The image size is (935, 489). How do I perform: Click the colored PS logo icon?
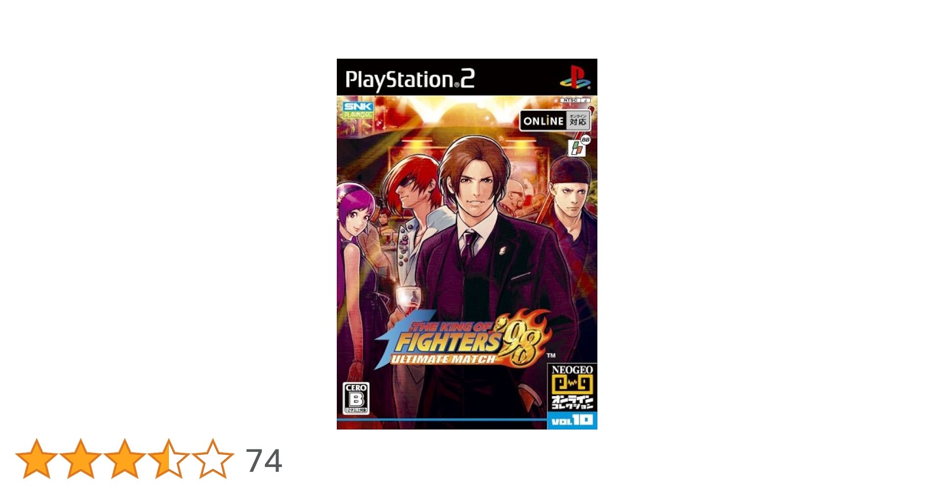575,77
